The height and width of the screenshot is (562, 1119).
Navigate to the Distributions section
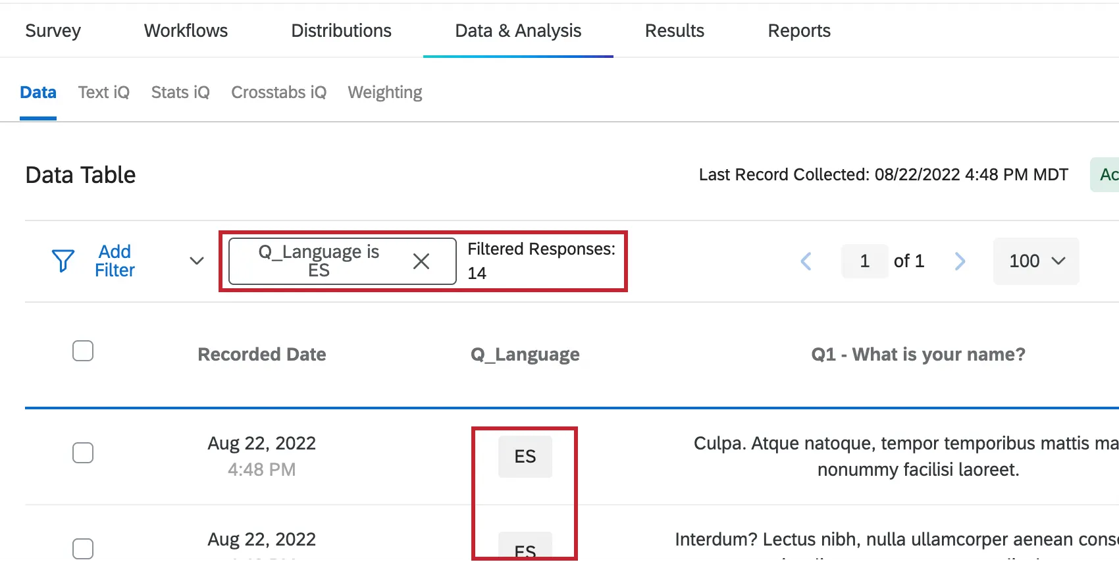pyautogui.click(x=341, y=30)
